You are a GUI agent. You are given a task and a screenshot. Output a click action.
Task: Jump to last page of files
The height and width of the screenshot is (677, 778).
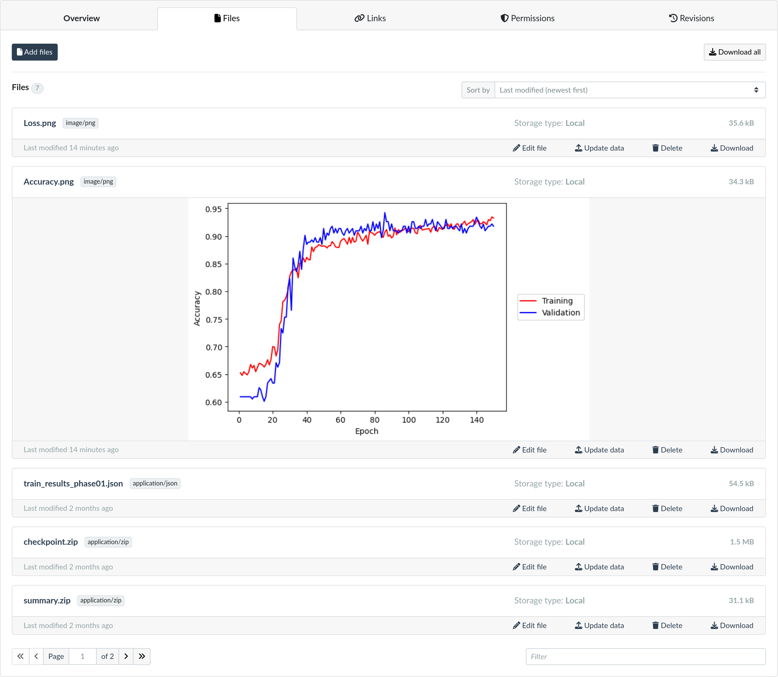142,656
